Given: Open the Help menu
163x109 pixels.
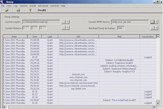Looking at the screenshot, I should click(x=63, y=6).
